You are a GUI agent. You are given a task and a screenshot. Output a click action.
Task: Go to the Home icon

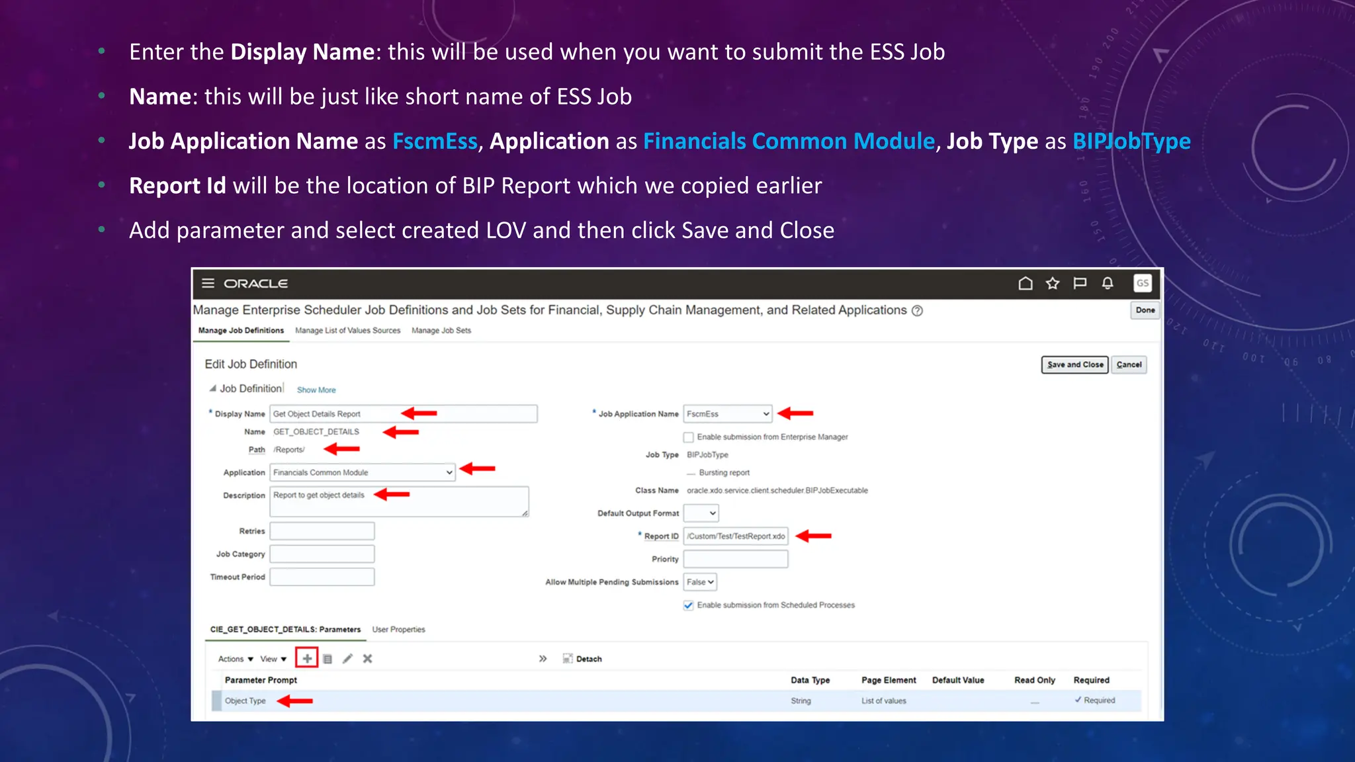pyautogui.click(x=1026, y=283)
